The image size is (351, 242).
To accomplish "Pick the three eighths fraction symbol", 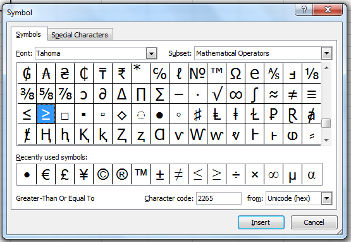I will pos(27,94).
